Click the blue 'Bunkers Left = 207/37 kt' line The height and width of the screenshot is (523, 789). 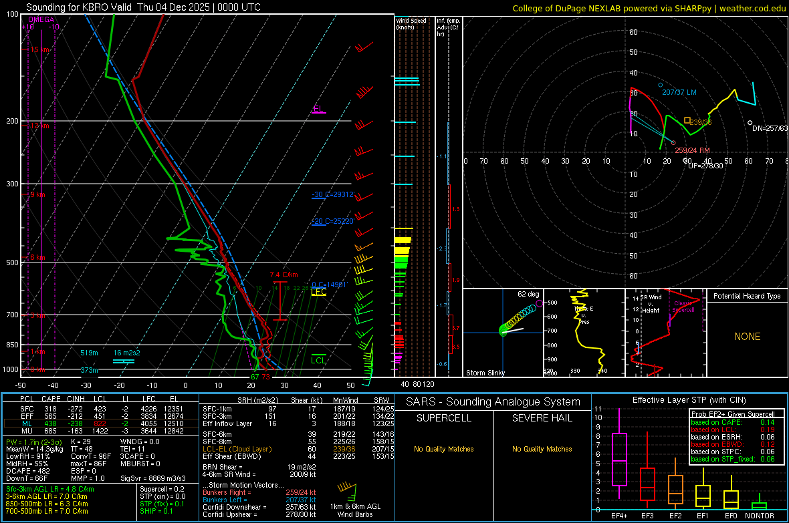click(259, 500)
